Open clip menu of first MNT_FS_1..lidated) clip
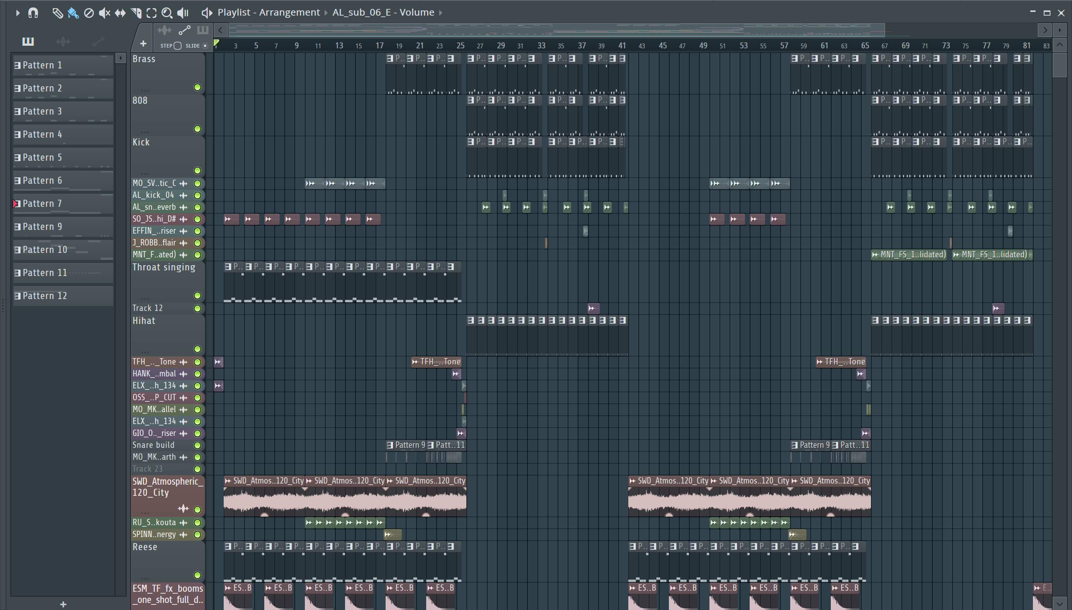Image resolution: width=1072 pixels, height=610 pixels. [x=875, y=255]
